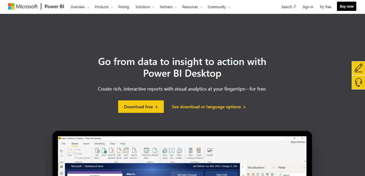Click left chevron beside Visualizations
Screen dimensions: 365x176
point(243,168)
